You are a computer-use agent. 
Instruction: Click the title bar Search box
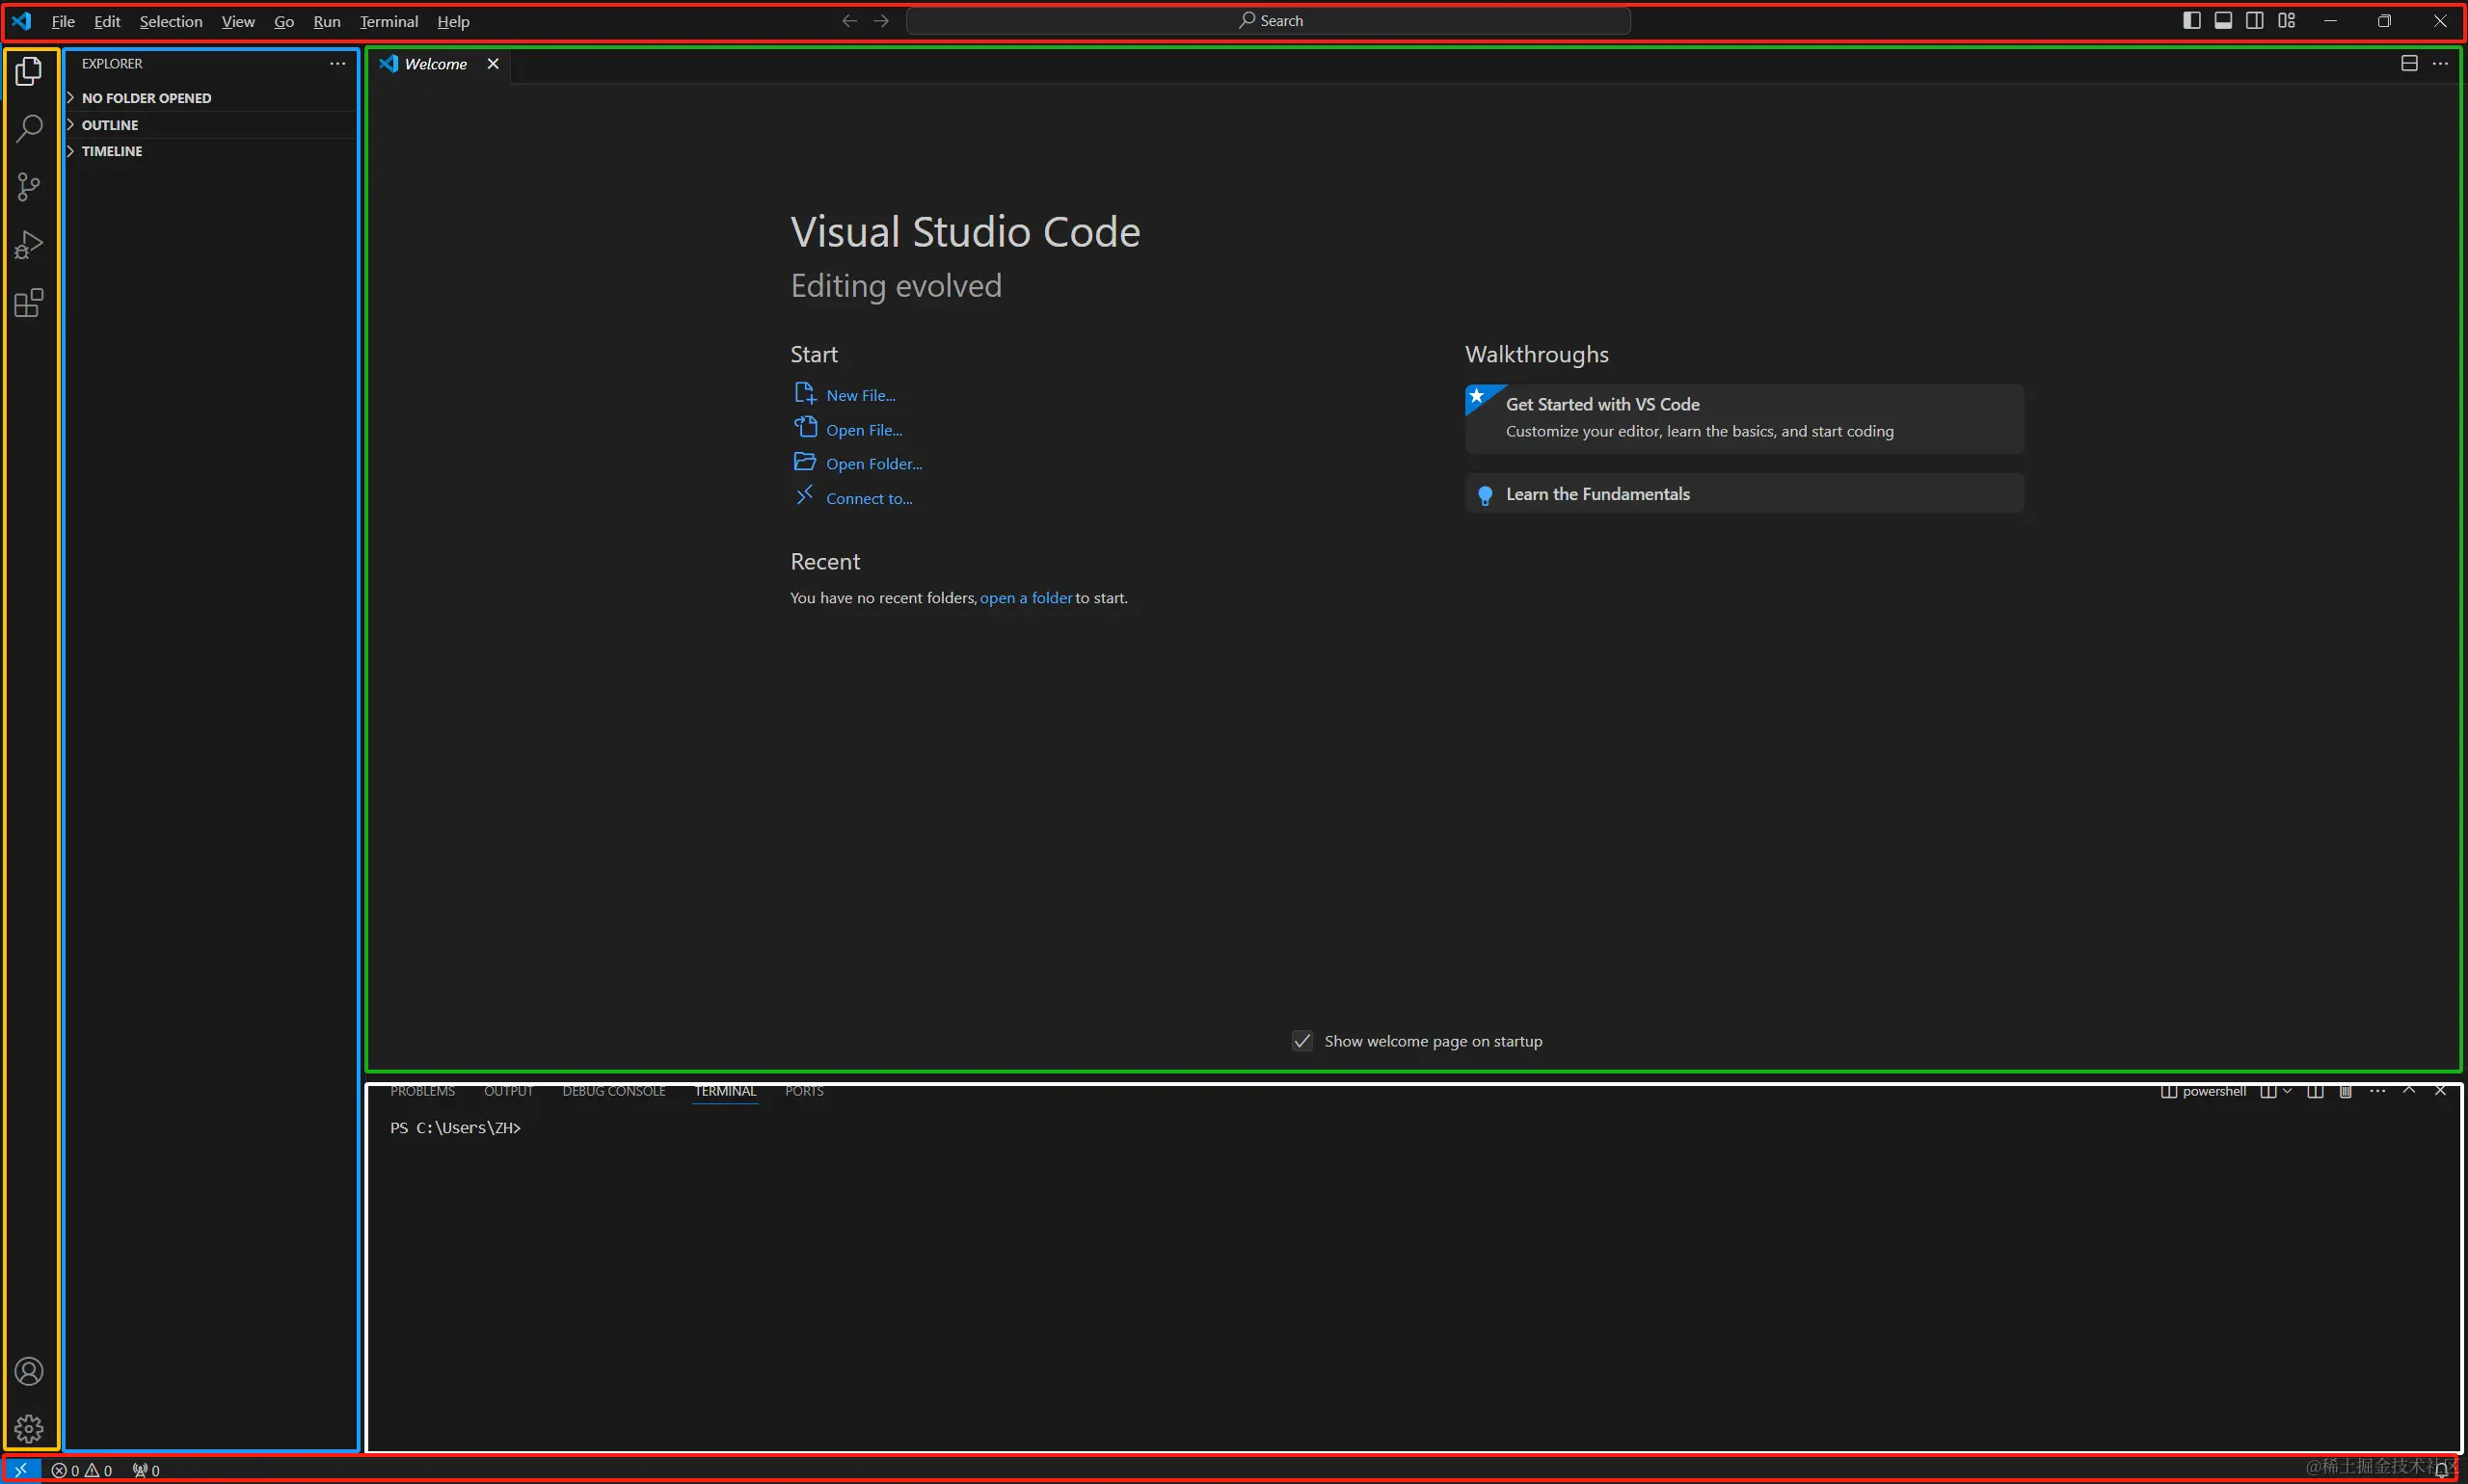click(x=1268, y=21)
